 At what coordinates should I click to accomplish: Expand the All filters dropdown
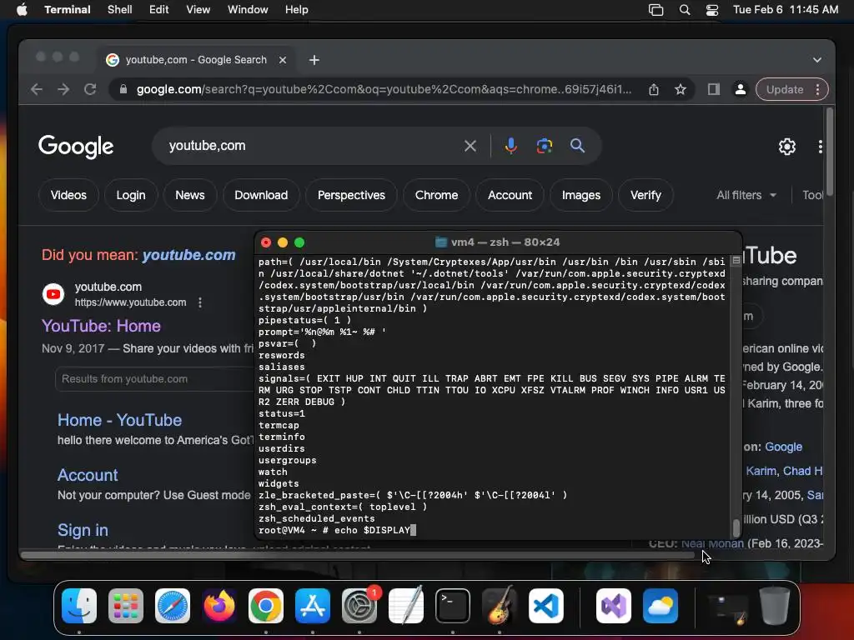[x=746, y=195]
